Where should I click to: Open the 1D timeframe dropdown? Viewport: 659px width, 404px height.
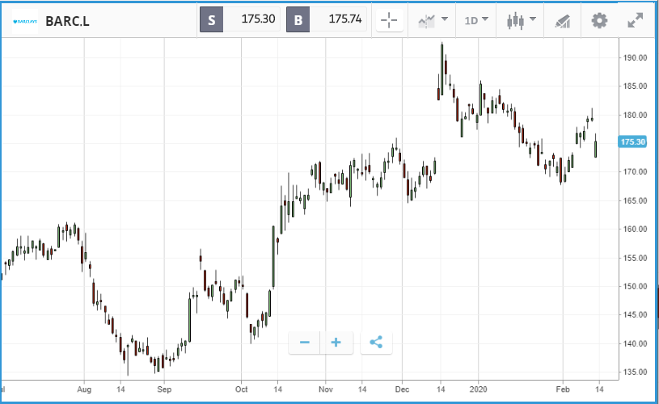click(x=476, y=20)
